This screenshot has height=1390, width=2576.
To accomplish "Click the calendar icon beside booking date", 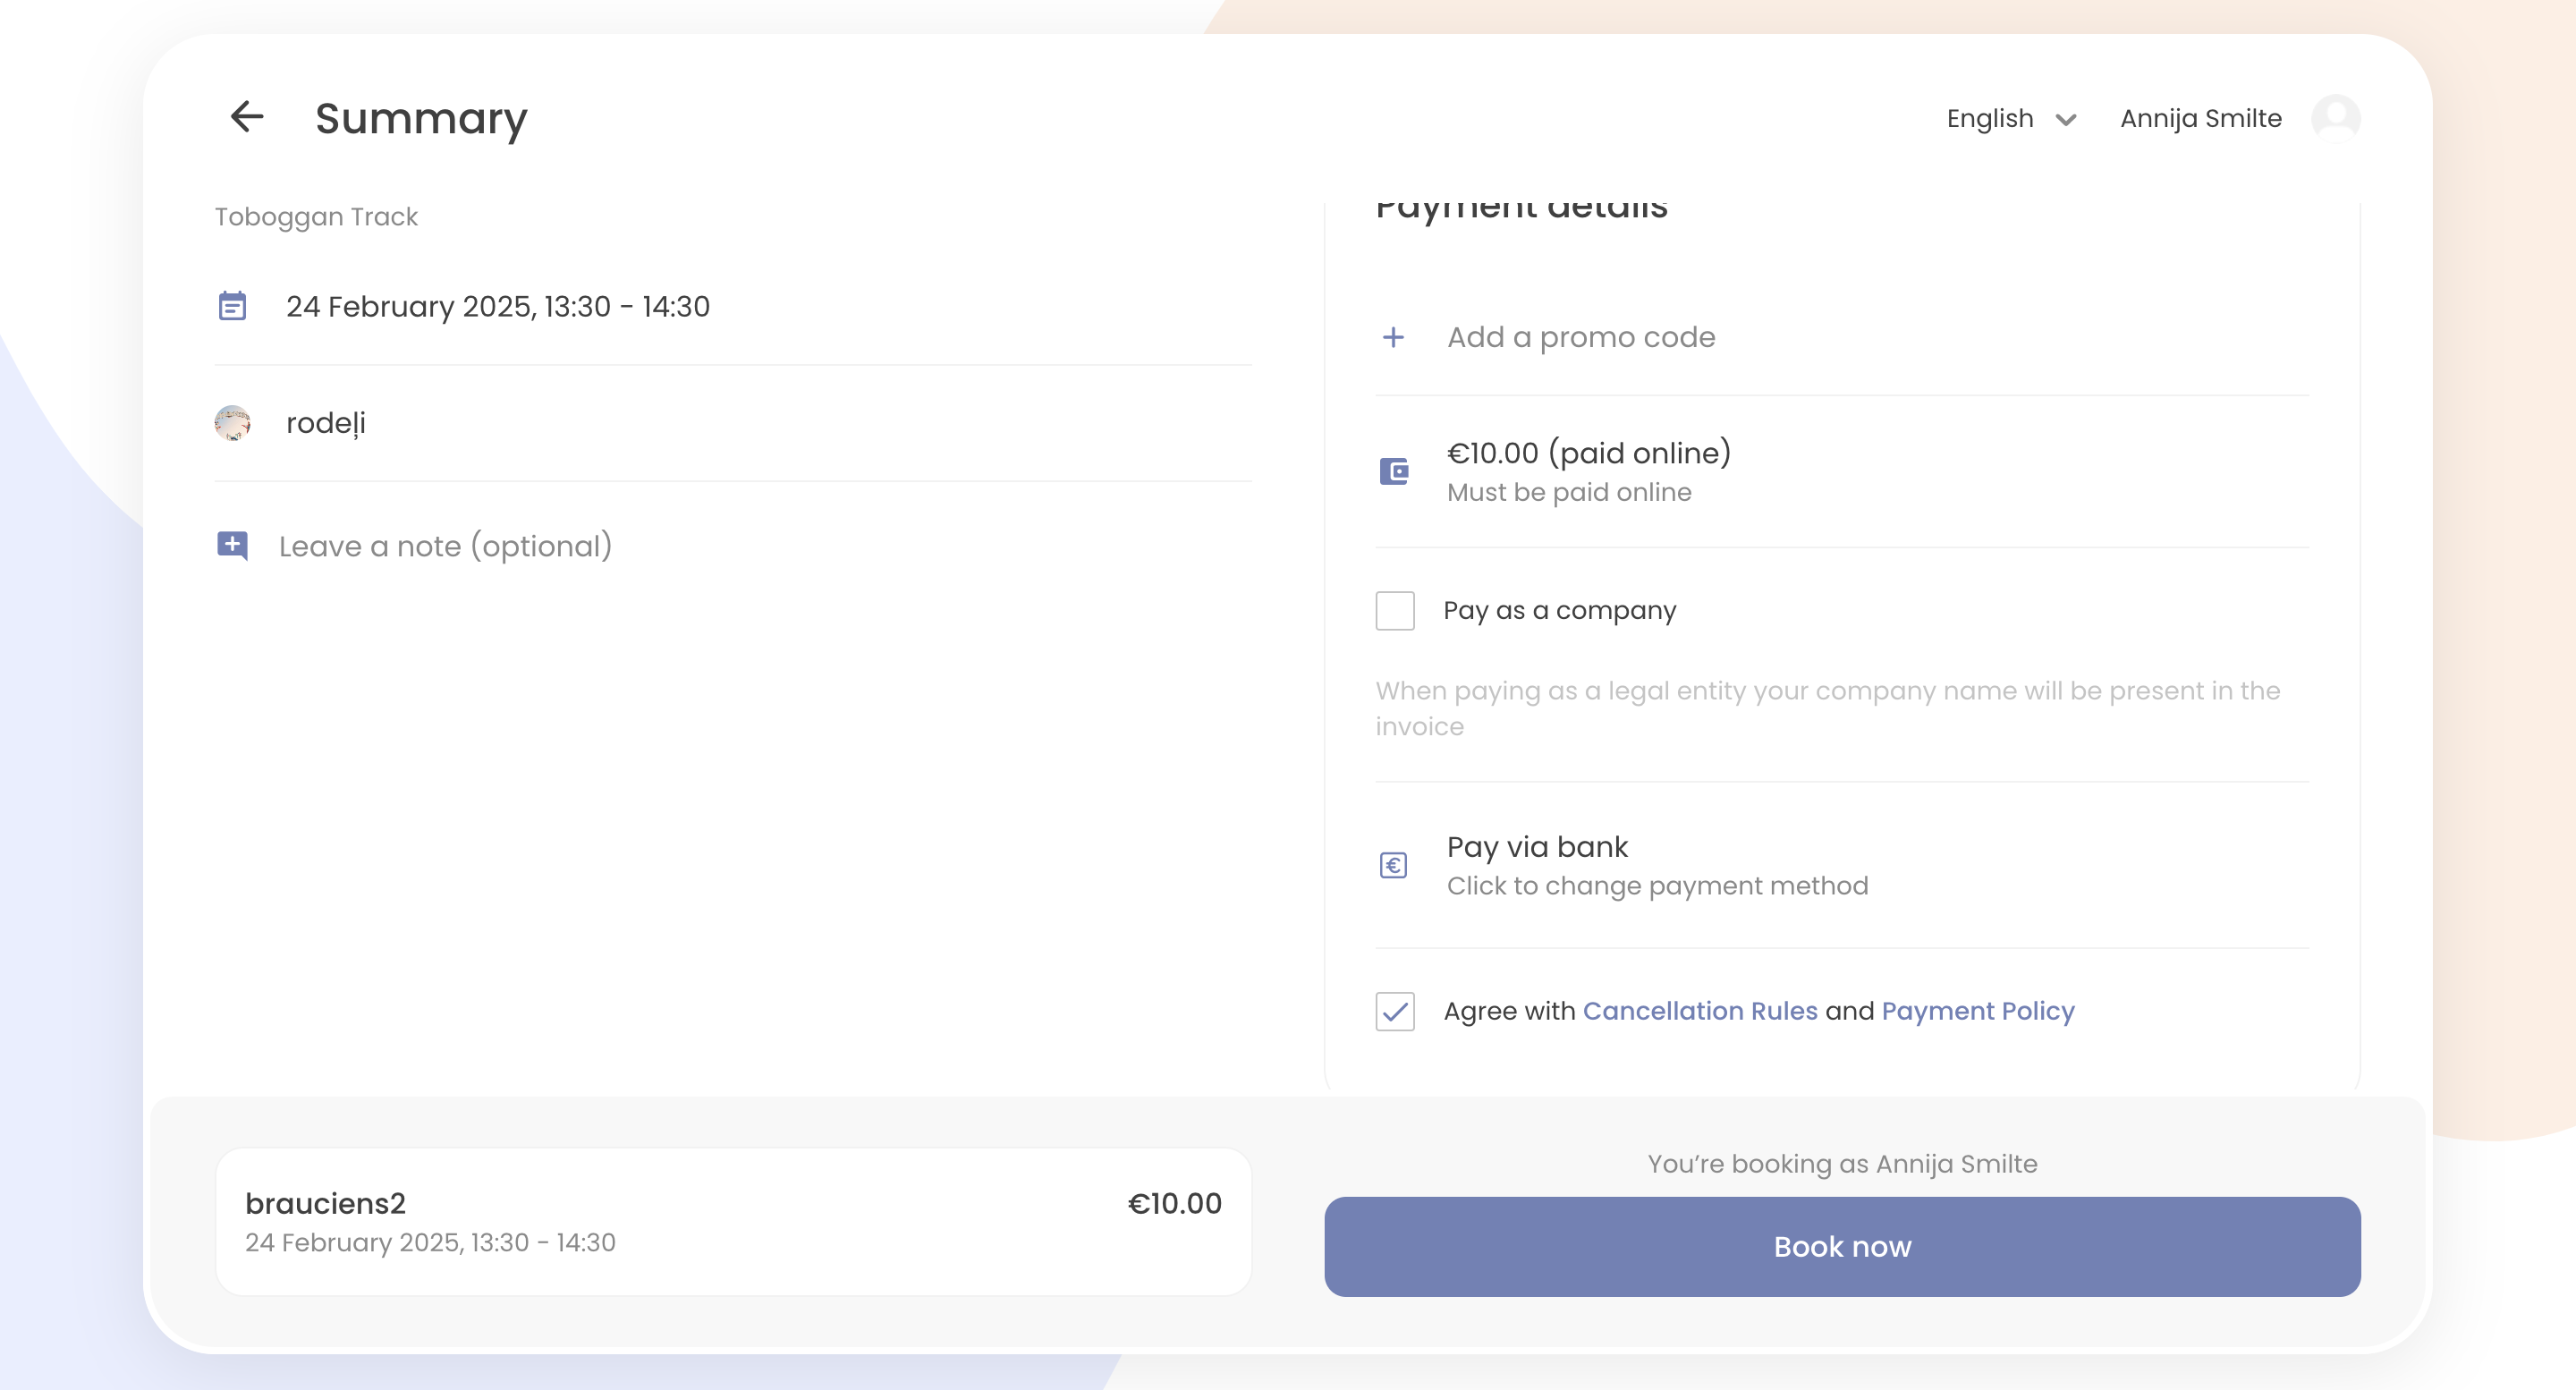I will point(232,306).
